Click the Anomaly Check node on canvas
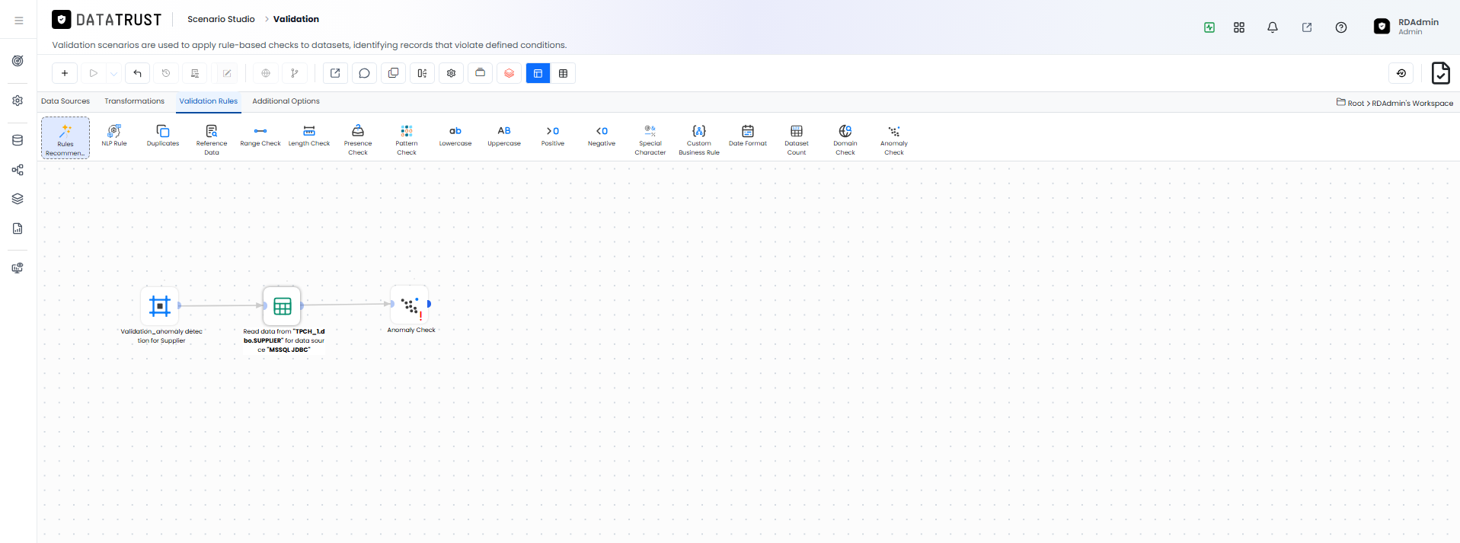This screenshot has width=1460, height=543. click(410, 305)
